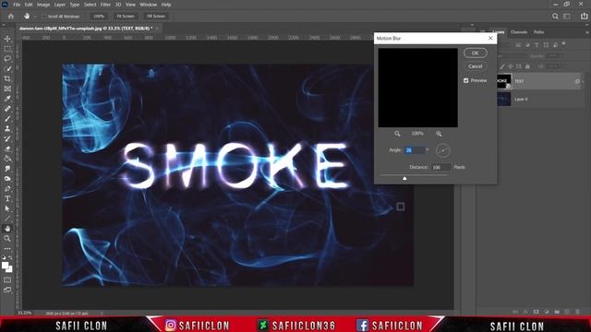This screenshot has width=591, height=332.
Task: Switch to the Paths tab
Action: point(538,32)
